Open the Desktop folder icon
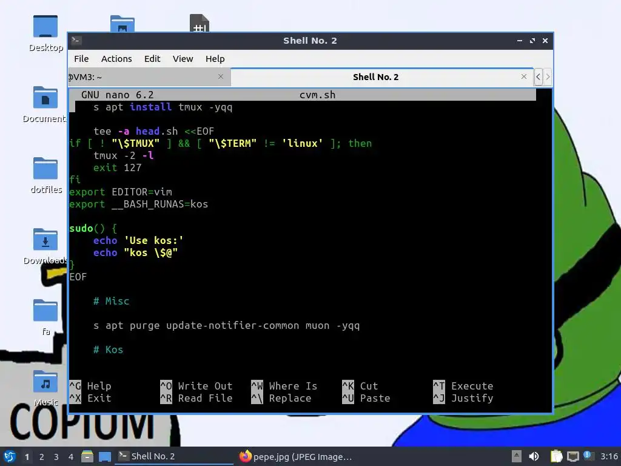This screenshot has height=466, width=621. [x=45, y=27]
